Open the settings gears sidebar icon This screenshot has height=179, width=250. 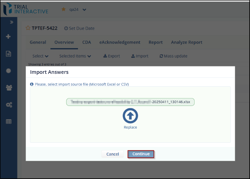[9, 104]
